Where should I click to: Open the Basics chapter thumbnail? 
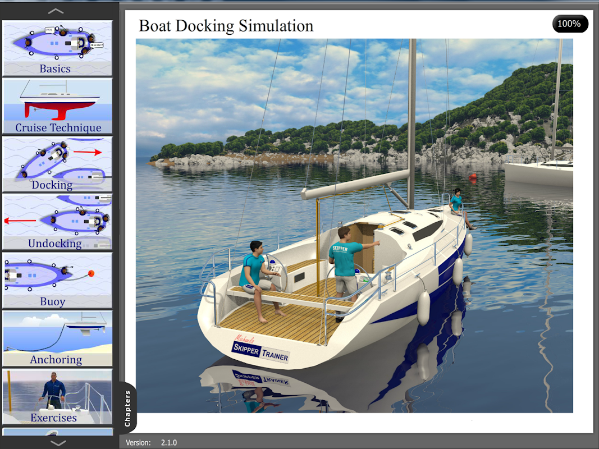click(57, 48)
